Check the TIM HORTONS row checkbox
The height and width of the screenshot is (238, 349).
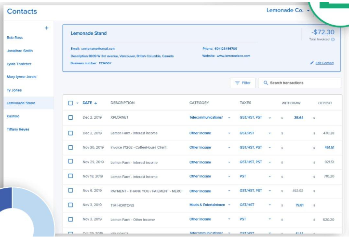70,205
